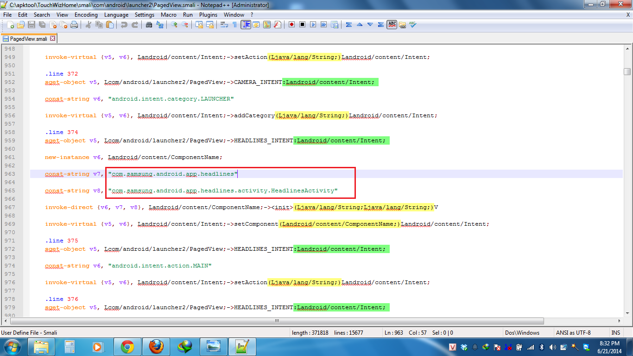Click the Copy toolbar icon

[x=99, y=25]
